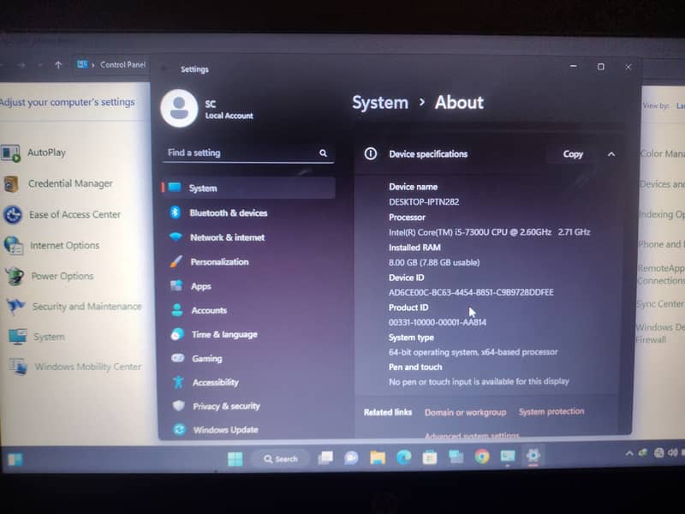Open Windows Start menu on taskbar
This screenshot has width=685, height=514.
[x=235, y=459]
